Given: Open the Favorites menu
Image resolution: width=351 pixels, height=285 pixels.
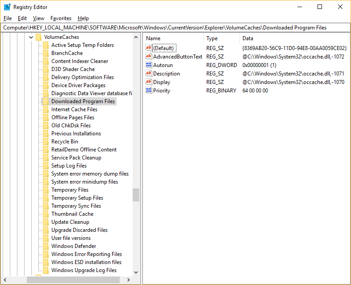Looking at the screenshot, I should pos(61,18).
